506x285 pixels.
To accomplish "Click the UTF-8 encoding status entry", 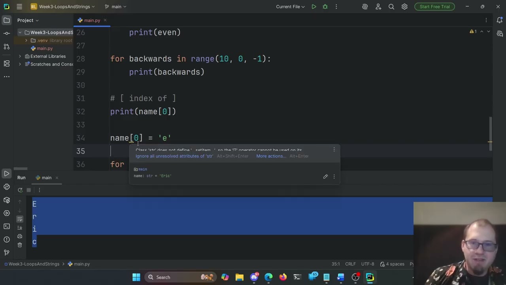I will pyautogui.click(x=367, y=264).
